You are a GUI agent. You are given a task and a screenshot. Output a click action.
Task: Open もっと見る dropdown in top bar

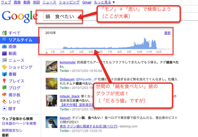(x=104, y=2)
